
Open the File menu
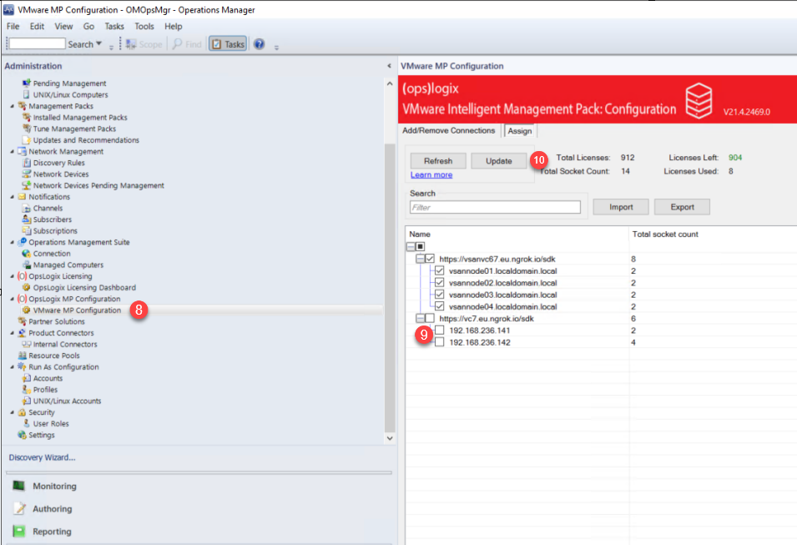click(13, 27)
